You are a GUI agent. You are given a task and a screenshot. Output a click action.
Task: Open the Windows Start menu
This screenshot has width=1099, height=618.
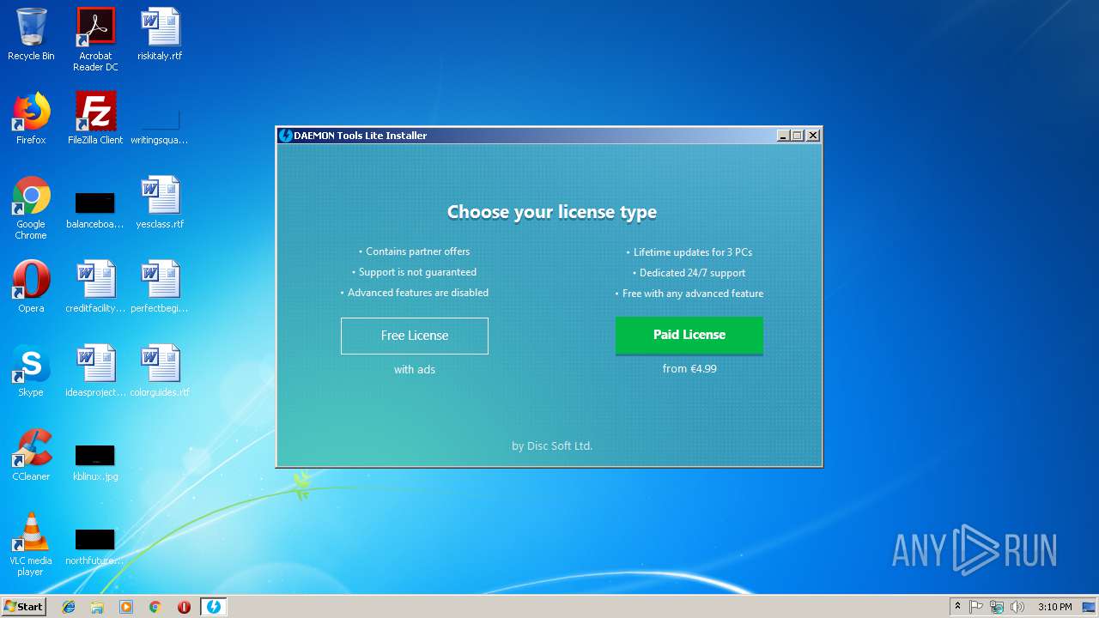coord(24,606)
